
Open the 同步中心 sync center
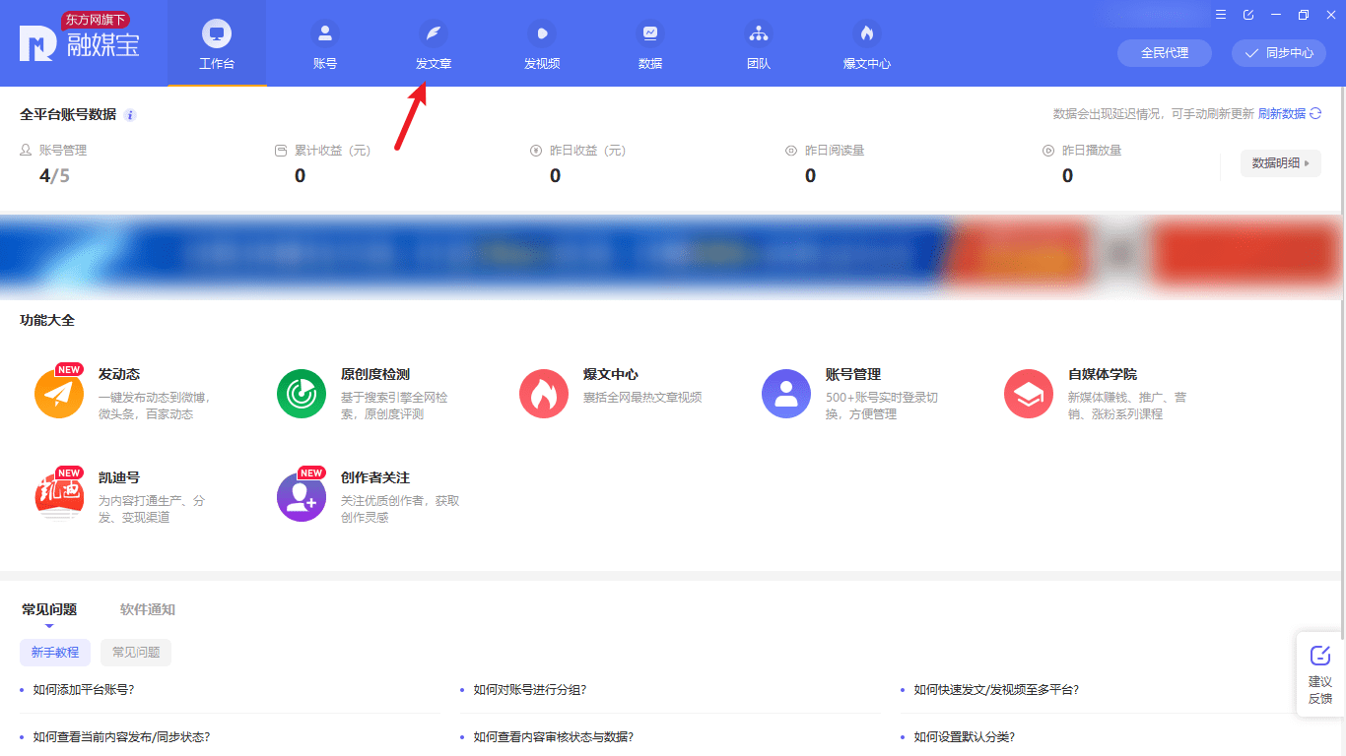(1279, 53)
